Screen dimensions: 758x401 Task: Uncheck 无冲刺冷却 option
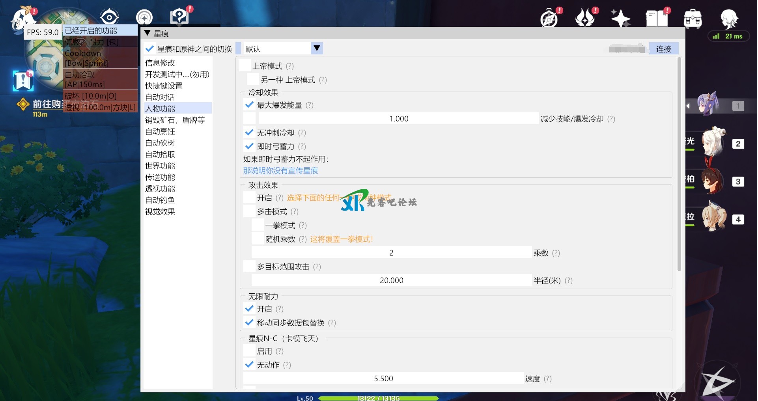(x=249, y=132)
